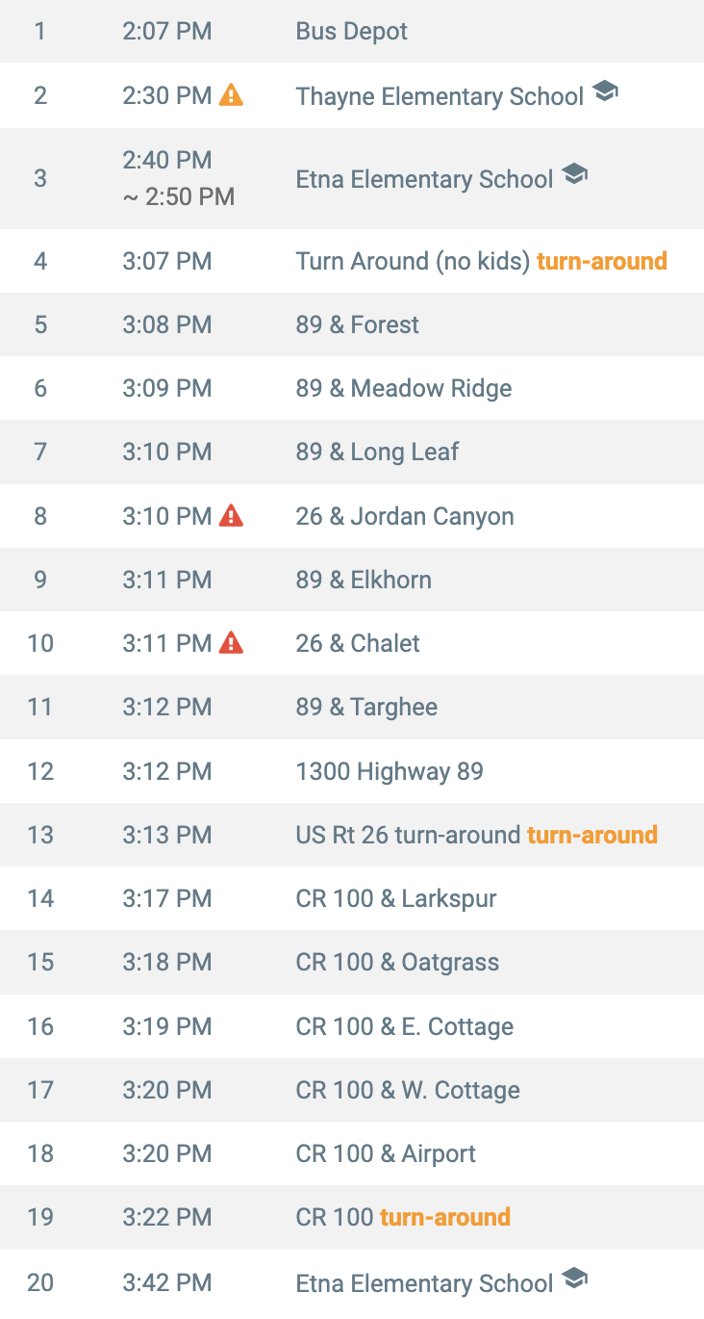704x1319 pixels.
Task: Click the red alert icon beside Jordan Canyon time
Action: [231, 516]
